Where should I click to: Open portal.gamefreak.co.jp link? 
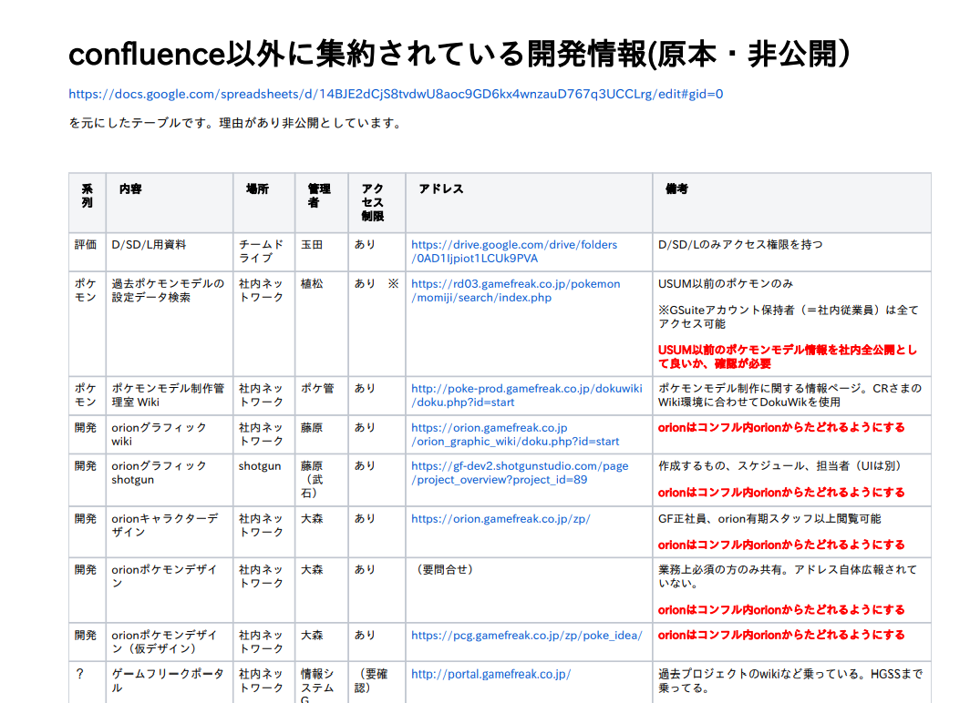point(490,674)
